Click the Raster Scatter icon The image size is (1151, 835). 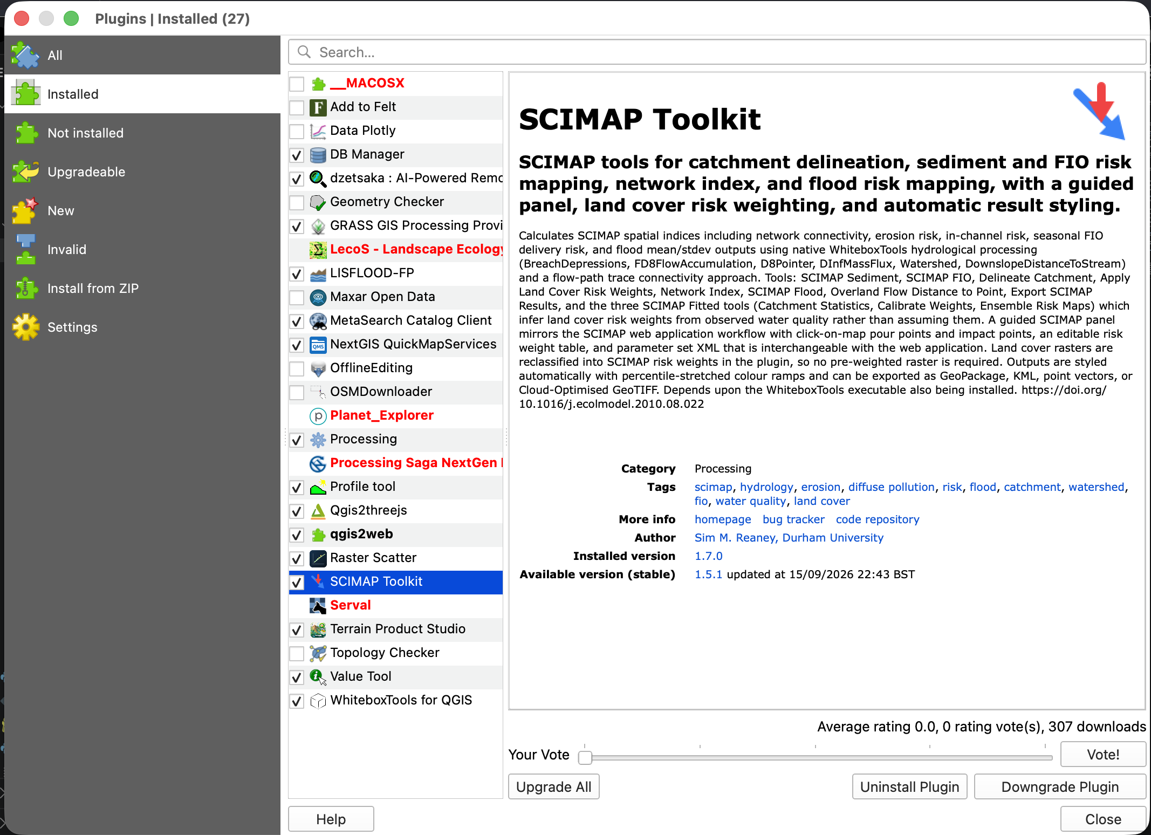click(318, 558)
